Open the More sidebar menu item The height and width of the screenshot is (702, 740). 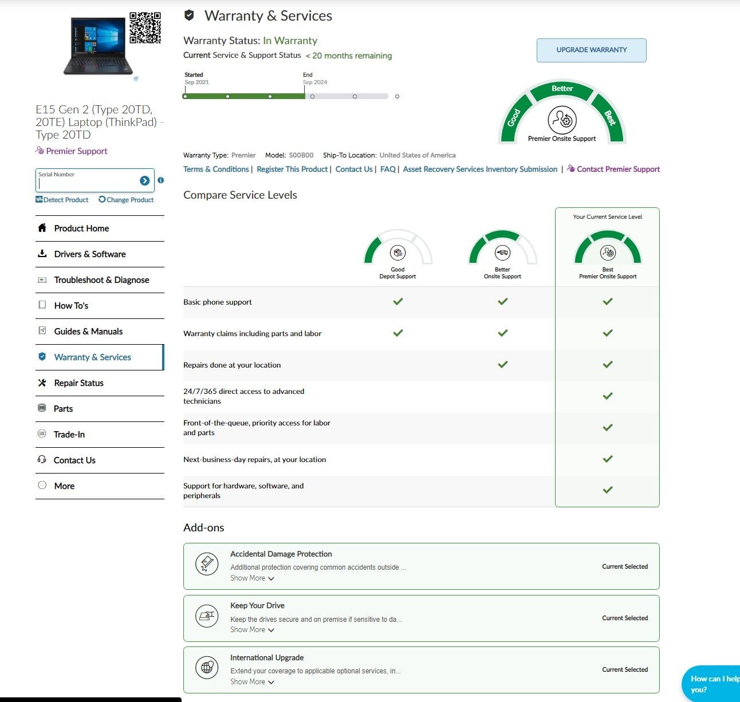tap(64, 486)
